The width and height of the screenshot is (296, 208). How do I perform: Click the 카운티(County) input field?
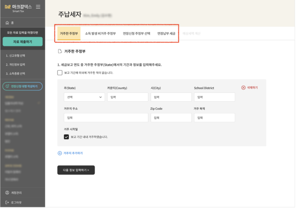click(x=127, y=97)
